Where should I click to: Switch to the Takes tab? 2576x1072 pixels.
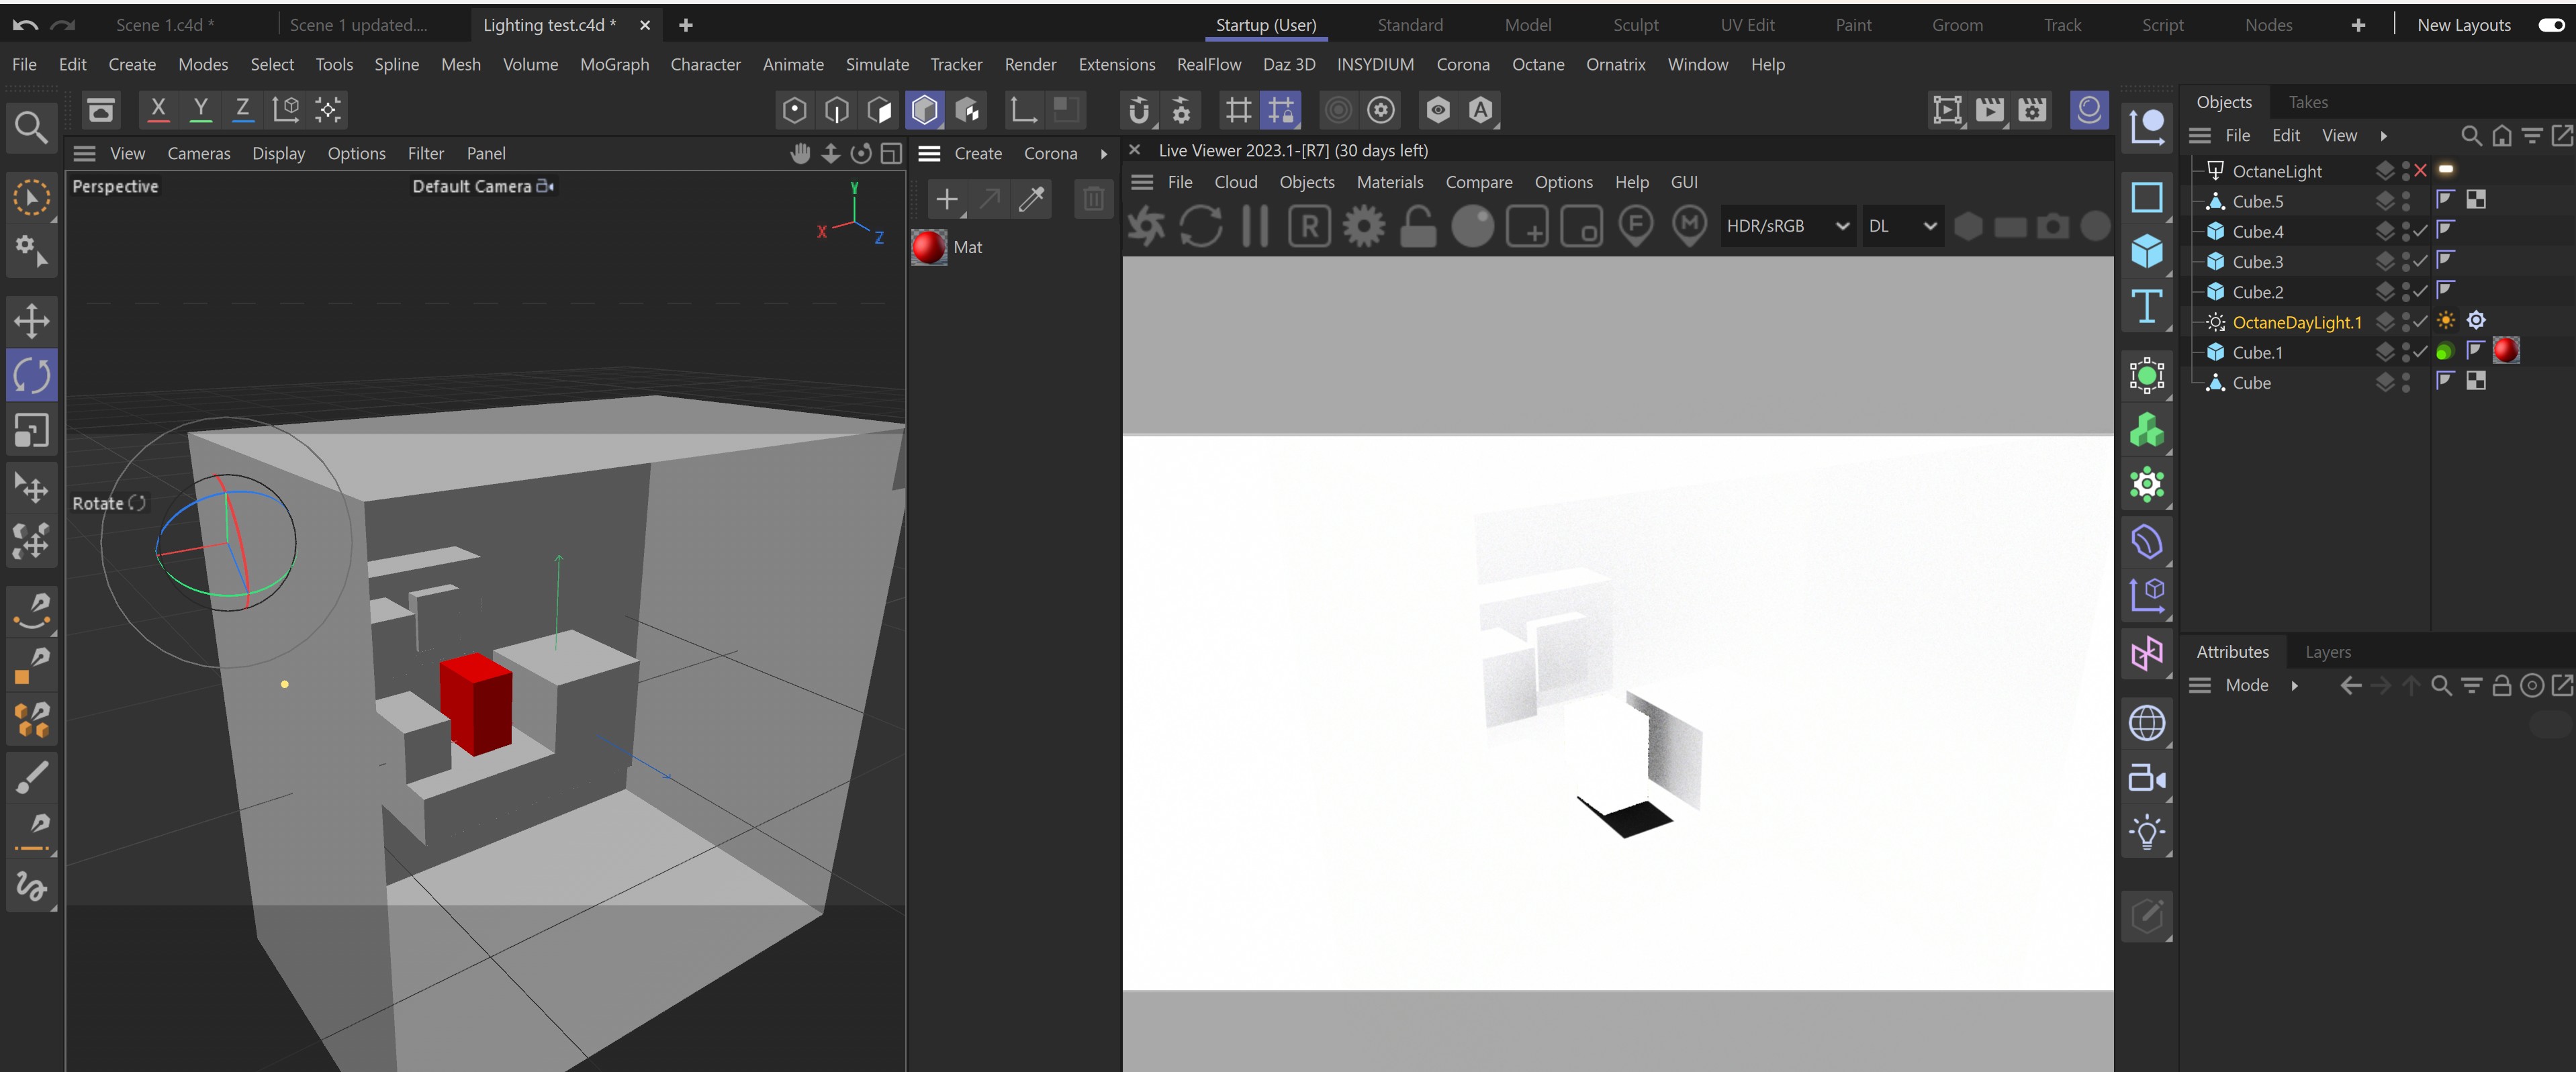pos(2307,102)
